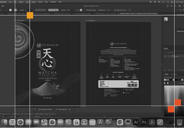Click the thumbnail at top of right panel
Screen dimensions: 184x128
tap(166, 19)
